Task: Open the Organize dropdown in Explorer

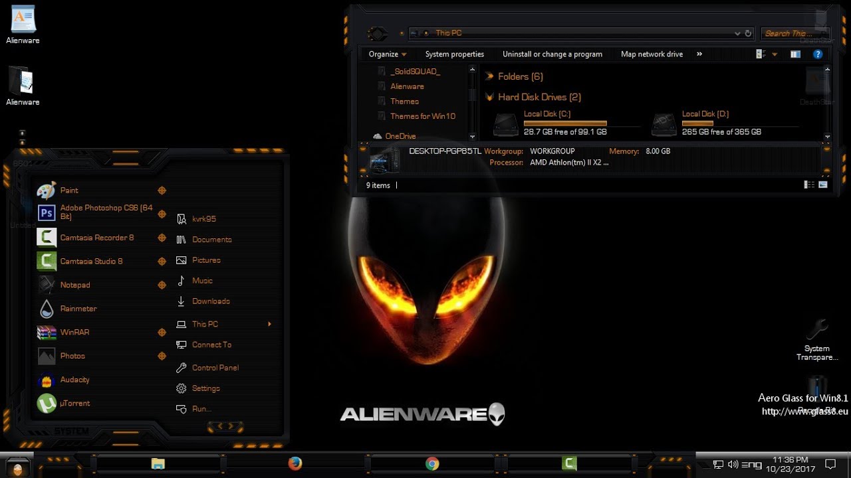Action: (x=388, y=54)
